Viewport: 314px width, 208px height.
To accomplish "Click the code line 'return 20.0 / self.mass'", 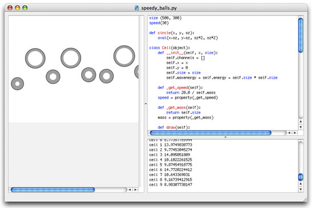I will coord(191,92).
